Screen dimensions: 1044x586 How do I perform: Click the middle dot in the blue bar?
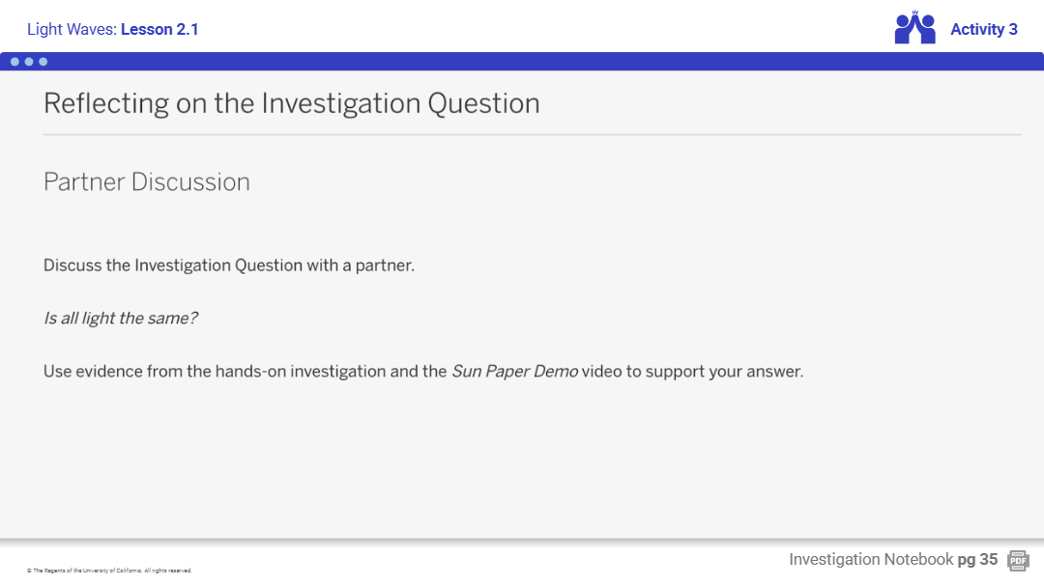tap(29, 62)
